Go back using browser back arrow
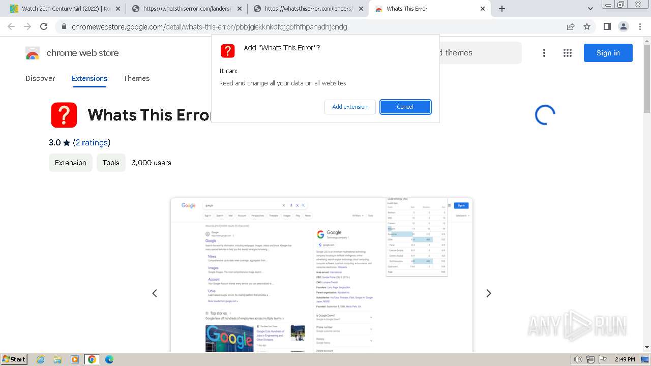Image resolution: width=651 pixels, height=366 pixels. [11, 26]
